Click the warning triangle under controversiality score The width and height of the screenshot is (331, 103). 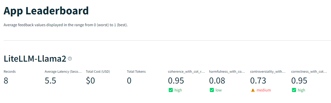coord(253,90)
